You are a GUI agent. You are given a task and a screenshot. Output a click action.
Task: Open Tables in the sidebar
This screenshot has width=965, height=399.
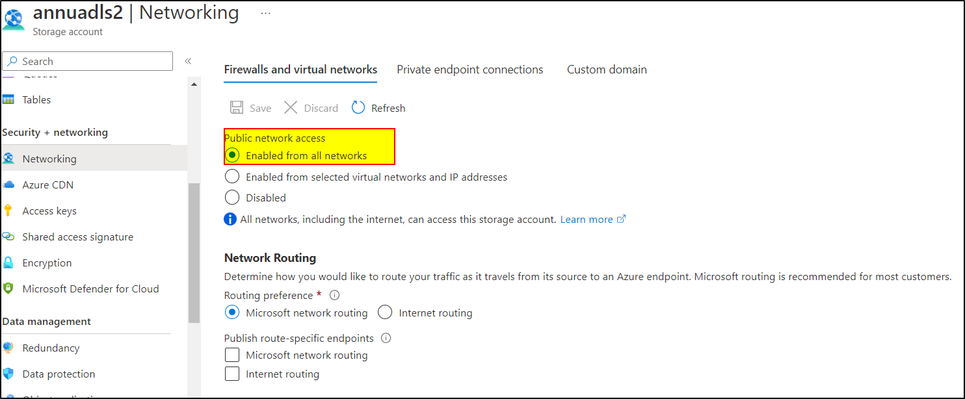[36, 99]
